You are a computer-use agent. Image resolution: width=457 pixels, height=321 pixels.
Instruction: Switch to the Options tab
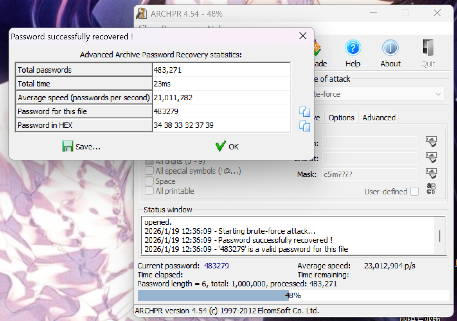341,118
